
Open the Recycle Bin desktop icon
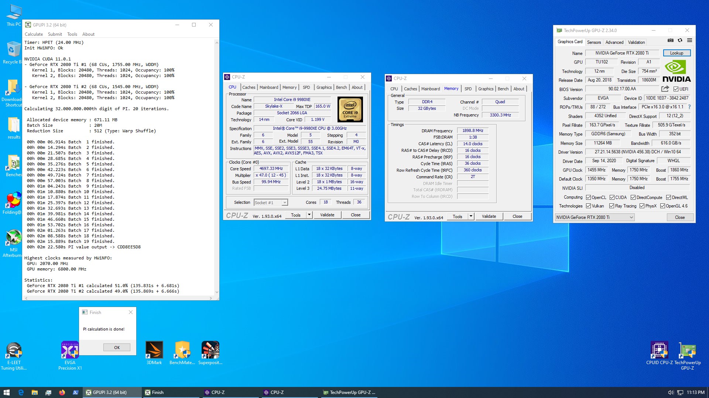pyautogui.click(x=13, y=53)
